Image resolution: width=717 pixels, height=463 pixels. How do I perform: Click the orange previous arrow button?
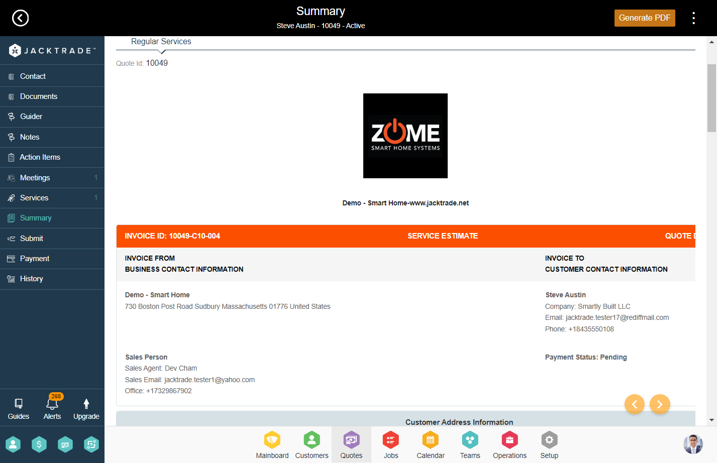[635, 404]
